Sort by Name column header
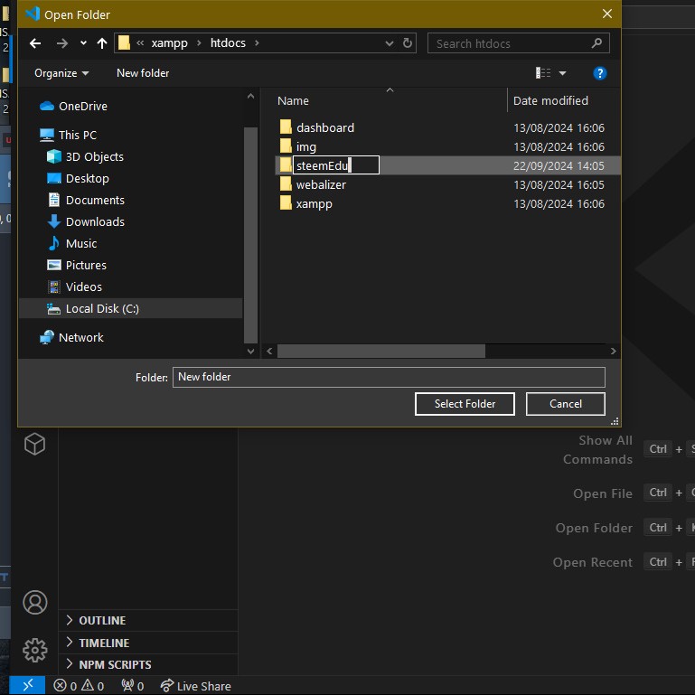The image size is (695, 695). tap(293, 101)
